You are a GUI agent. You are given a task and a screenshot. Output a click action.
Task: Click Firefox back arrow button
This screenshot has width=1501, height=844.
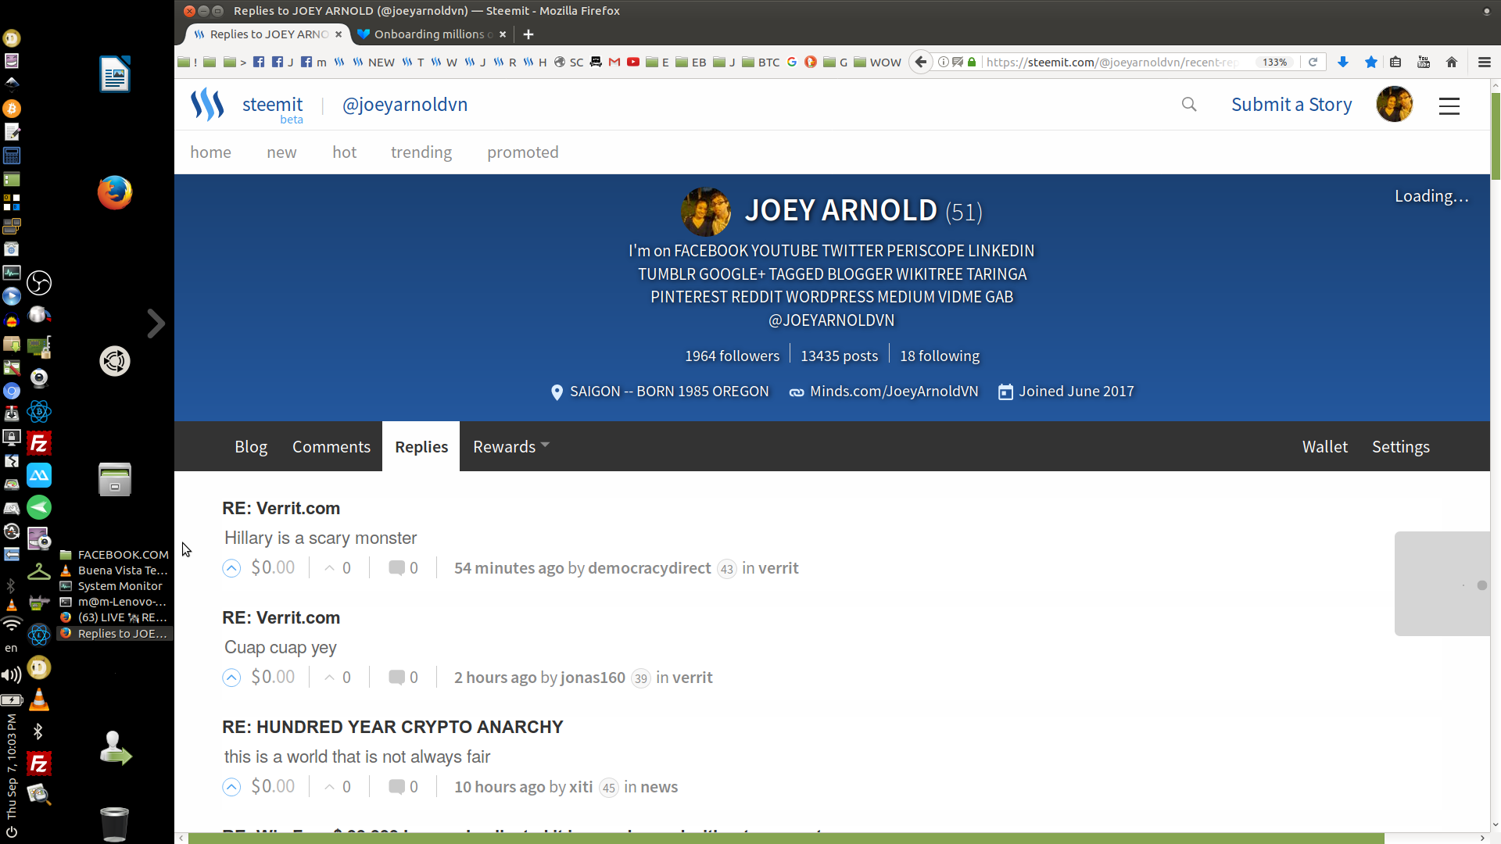[921, 62]
